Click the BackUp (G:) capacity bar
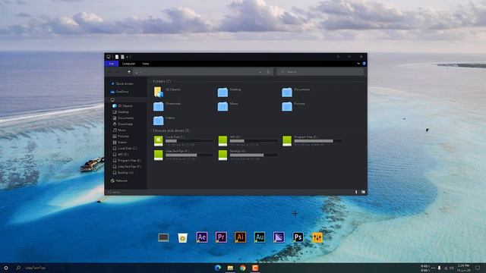486x273 pixels. tap(254, 155)
